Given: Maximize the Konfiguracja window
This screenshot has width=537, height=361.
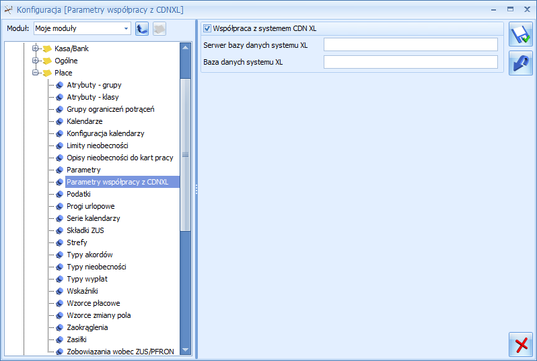Looking at the screenshot, I should coord(510,9).
